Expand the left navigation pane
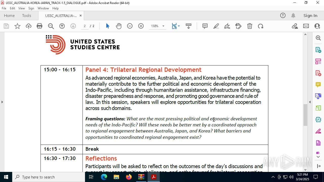 click(2, 102)
